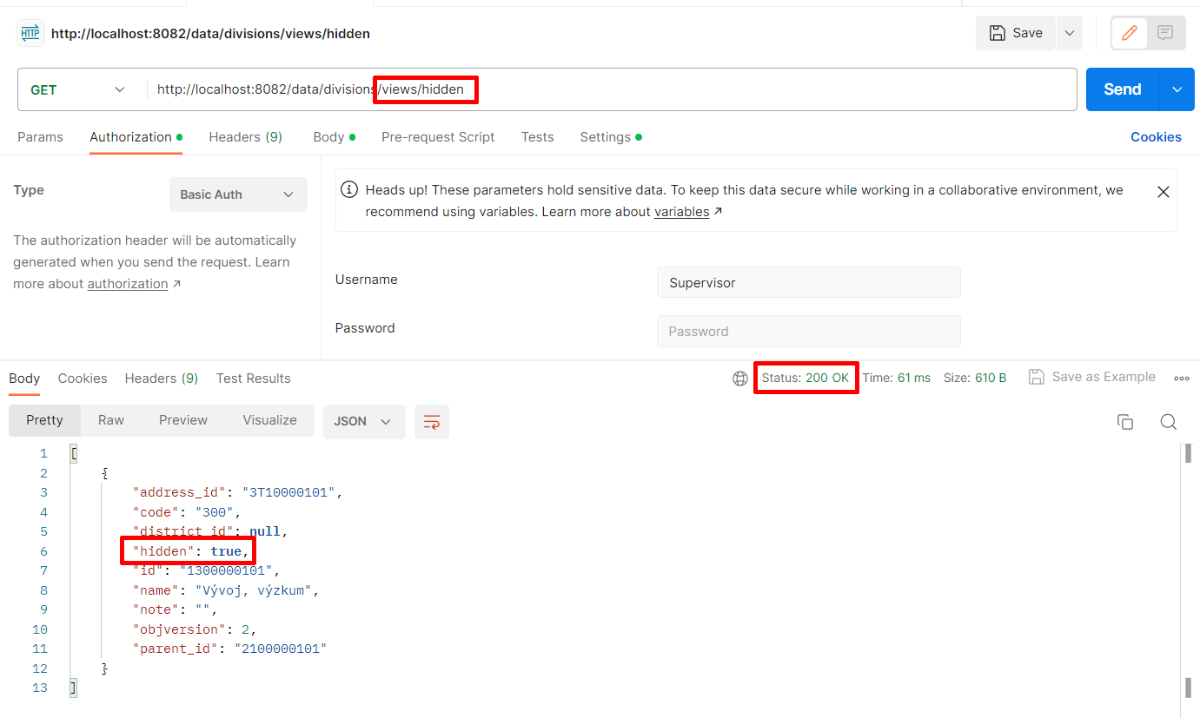Switch response view to Raw
The height and width of the screenshot is (718, 1200).
point(111,420)
